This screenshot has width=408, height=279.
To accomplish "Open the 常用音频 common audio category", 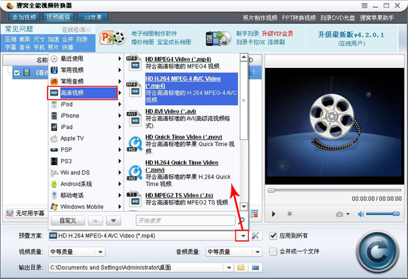I will click(x=85, y=81).
